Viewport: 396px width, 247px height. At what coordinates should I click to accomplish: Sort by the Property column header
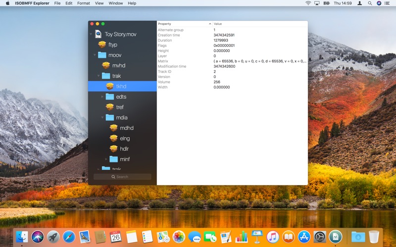point(185,24)
